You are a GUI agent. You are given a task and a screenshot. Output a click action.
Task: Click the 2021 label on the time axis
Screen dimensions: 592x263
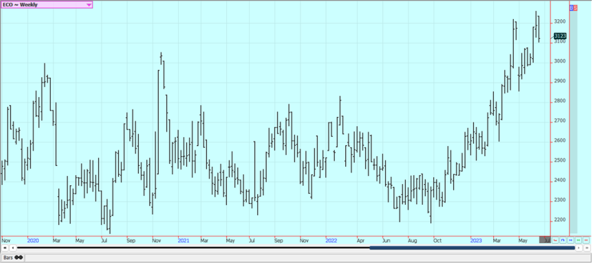(x=183, y=240)
